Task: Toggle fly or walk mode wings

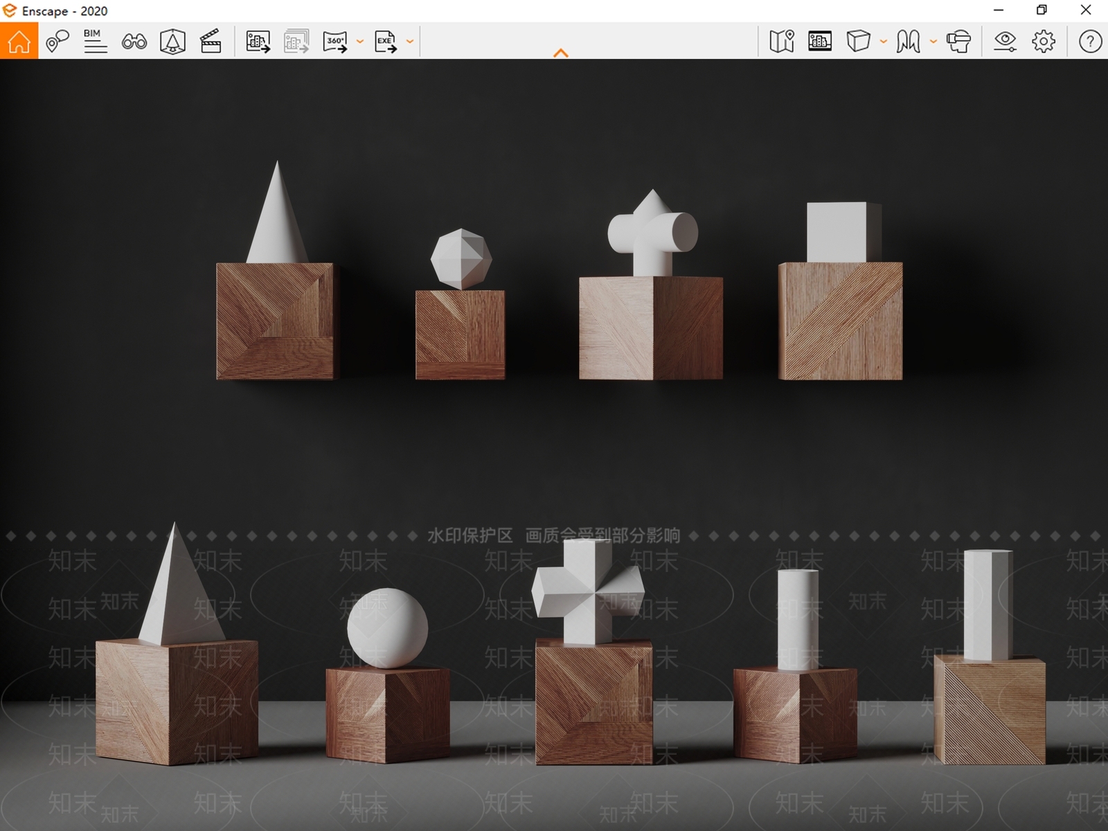Action: pos(909,42)
